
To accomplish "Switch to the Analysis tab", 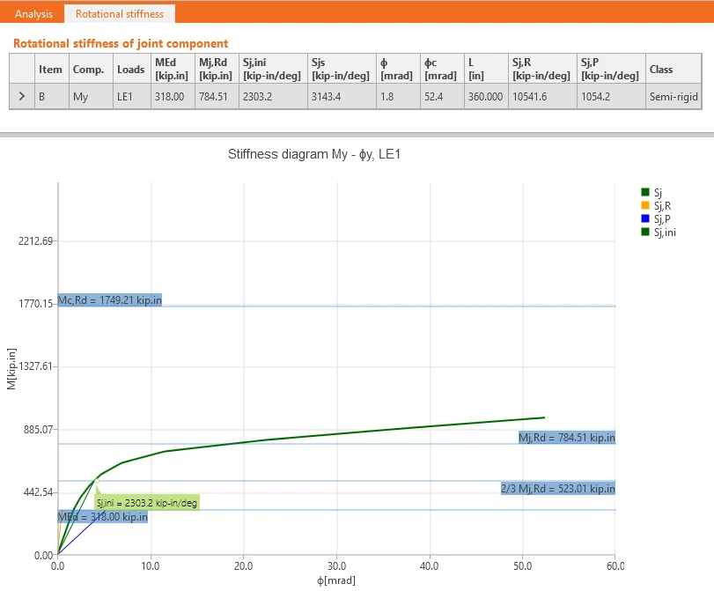I will [x=33, y=14].
